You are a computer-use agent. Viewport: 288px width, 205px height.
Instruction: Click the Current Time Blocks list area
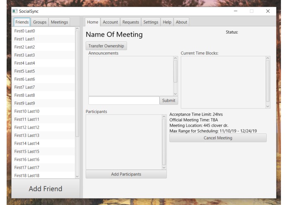[x=223, y=82]
